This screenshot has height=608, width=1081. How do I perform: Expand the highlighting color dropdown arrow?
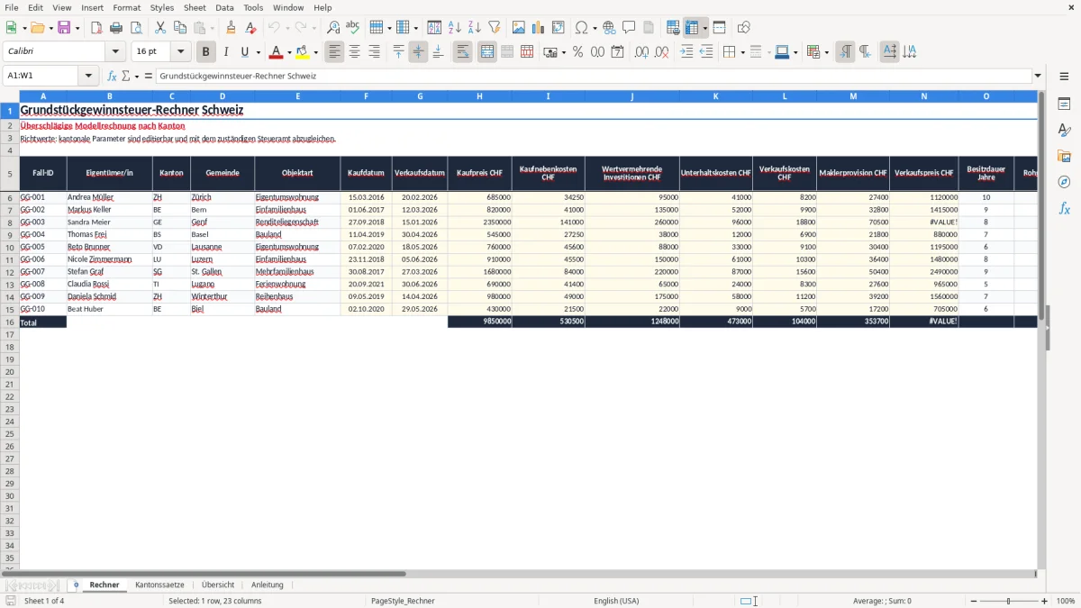point(315,52)
